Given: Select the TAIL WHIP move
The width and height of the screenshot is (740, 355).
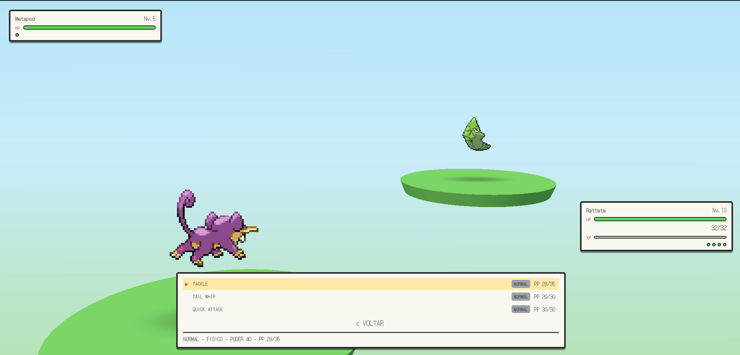Looking at the screenshot, I should point(371,297).
